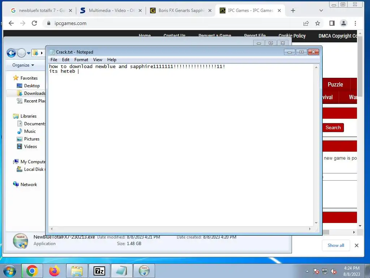Open Puzzle category on website
This screenshot has height=278, width=370.
point(335,84)
